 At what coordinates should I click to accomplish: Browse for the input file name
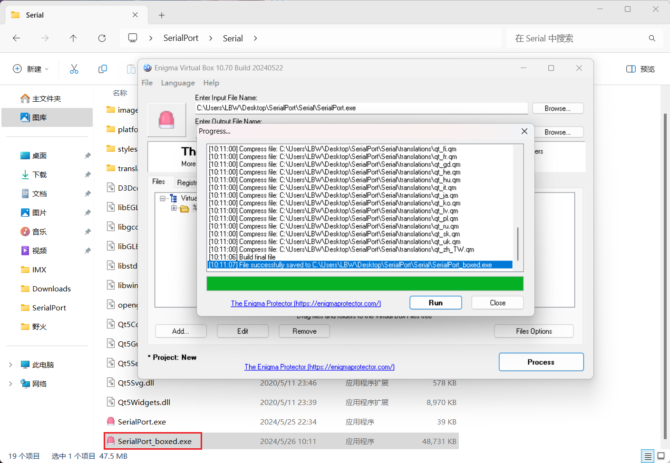(558, 108)
